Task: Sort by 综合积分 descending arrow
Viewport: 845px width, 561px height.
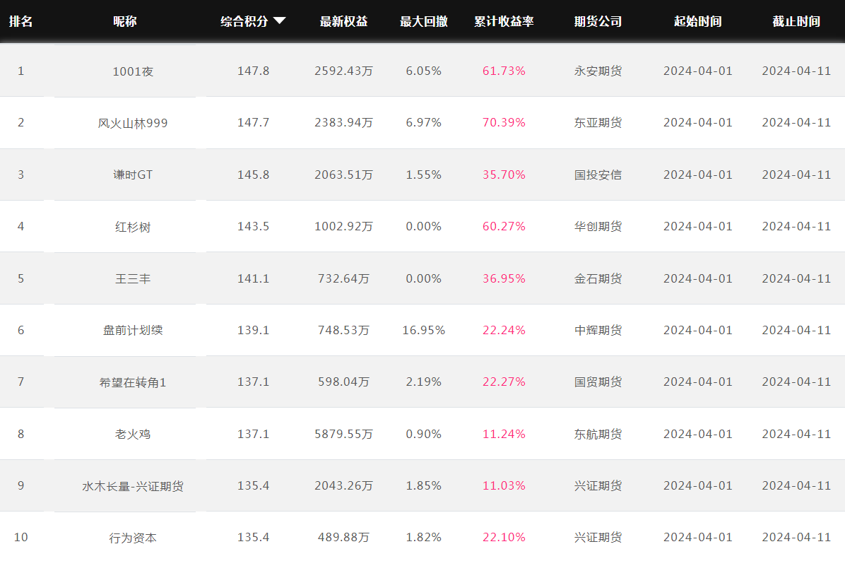Action: point(279,21)
